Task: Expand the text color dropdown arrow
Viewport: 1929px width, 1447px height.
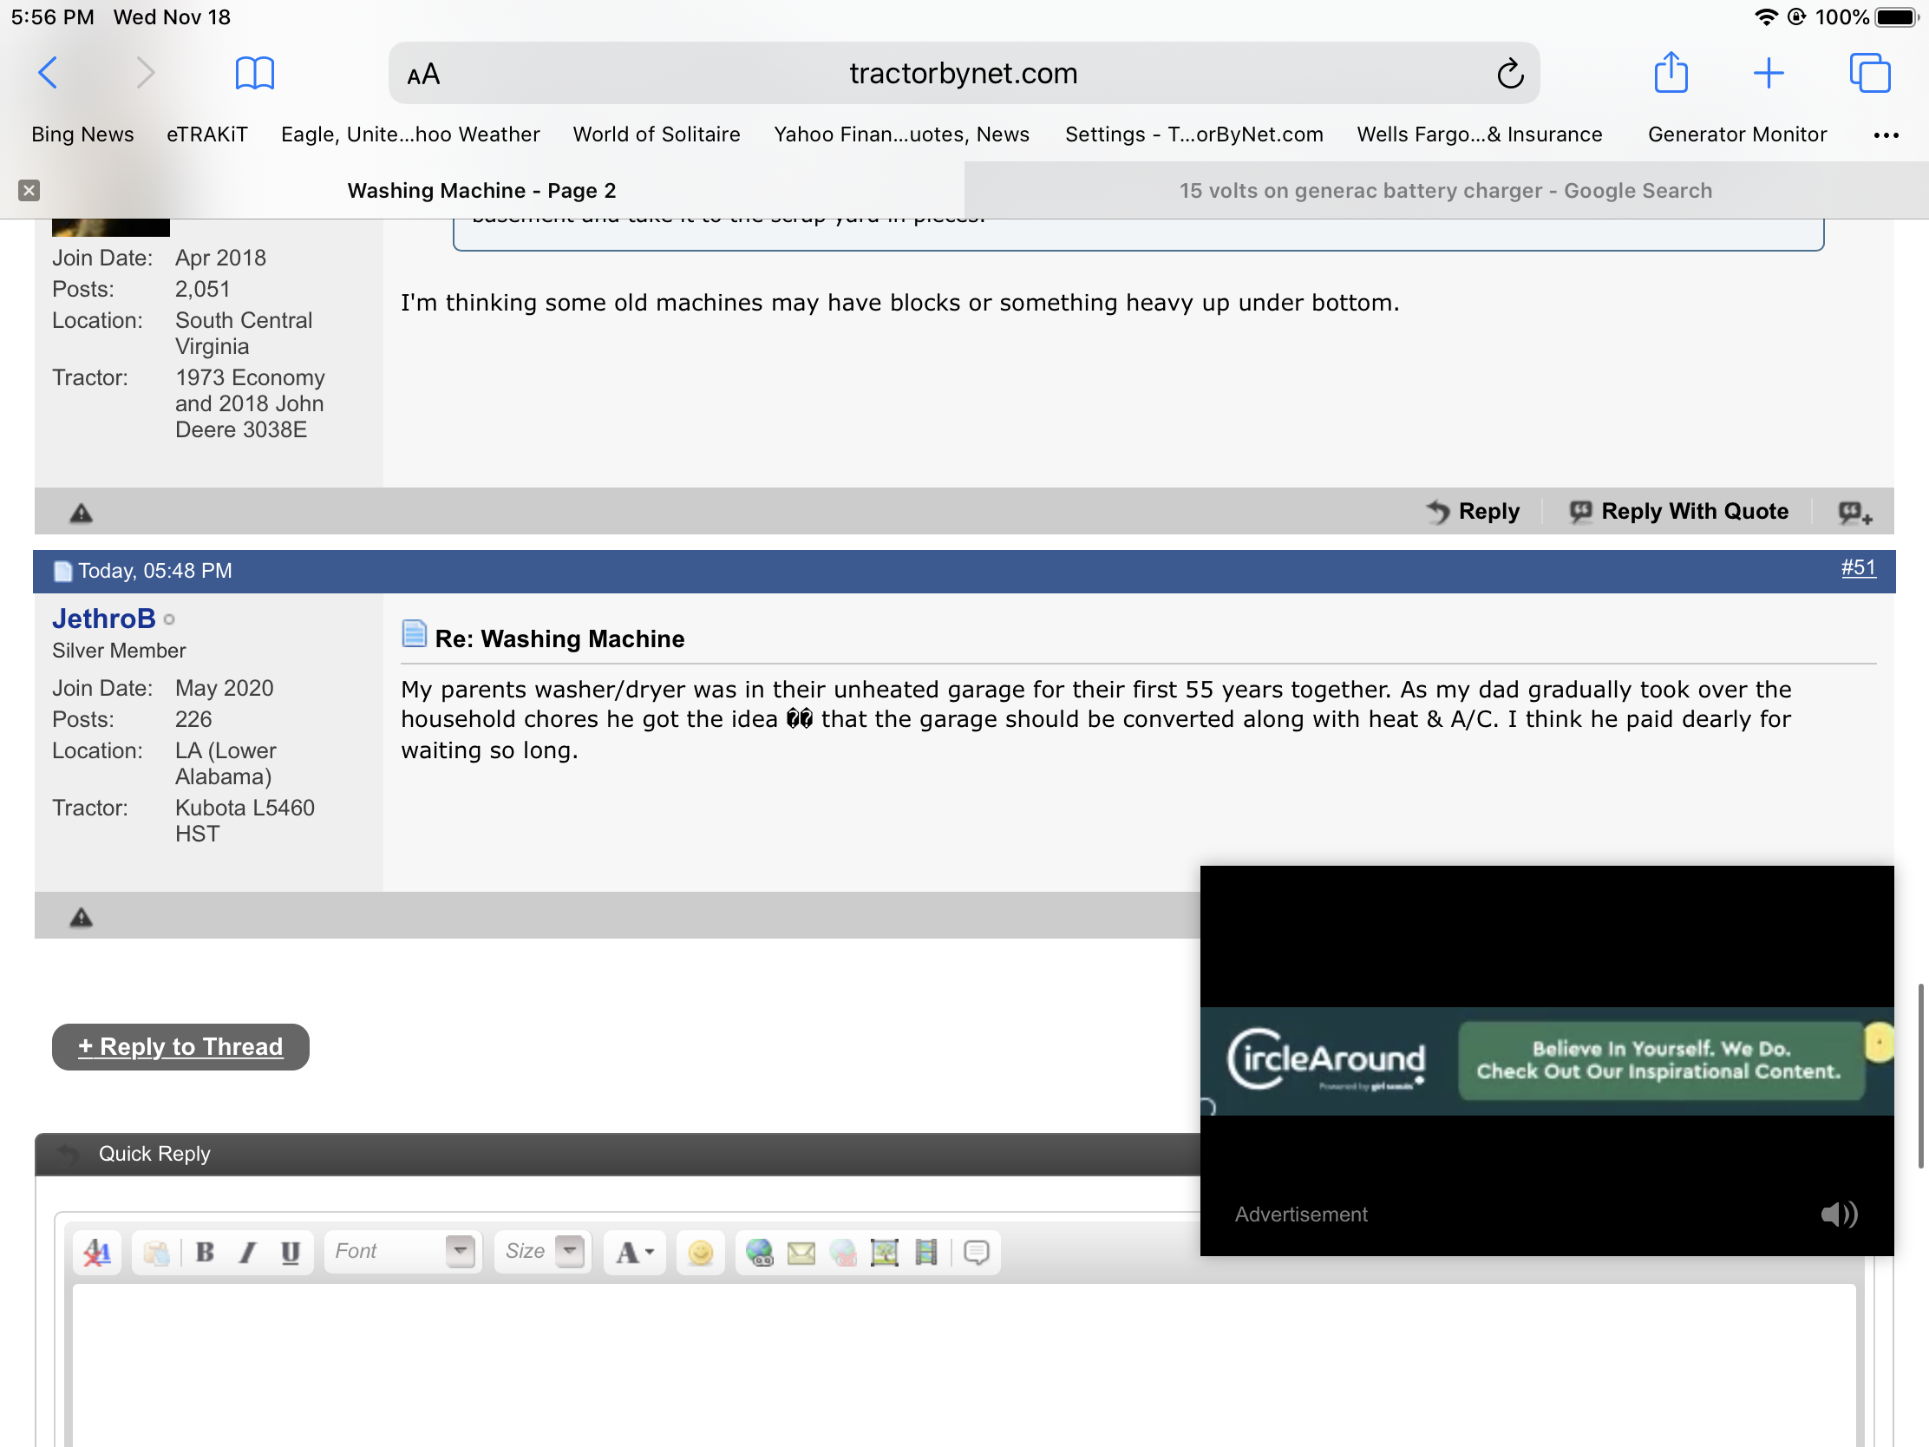Action: [649, 1254]
